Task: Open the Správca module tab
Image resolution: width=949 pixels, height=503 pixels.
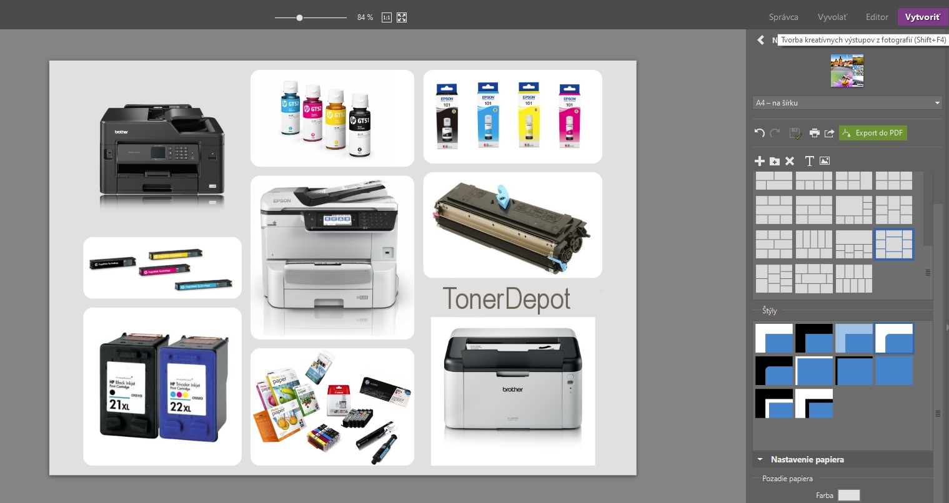Action: (783, 17)
